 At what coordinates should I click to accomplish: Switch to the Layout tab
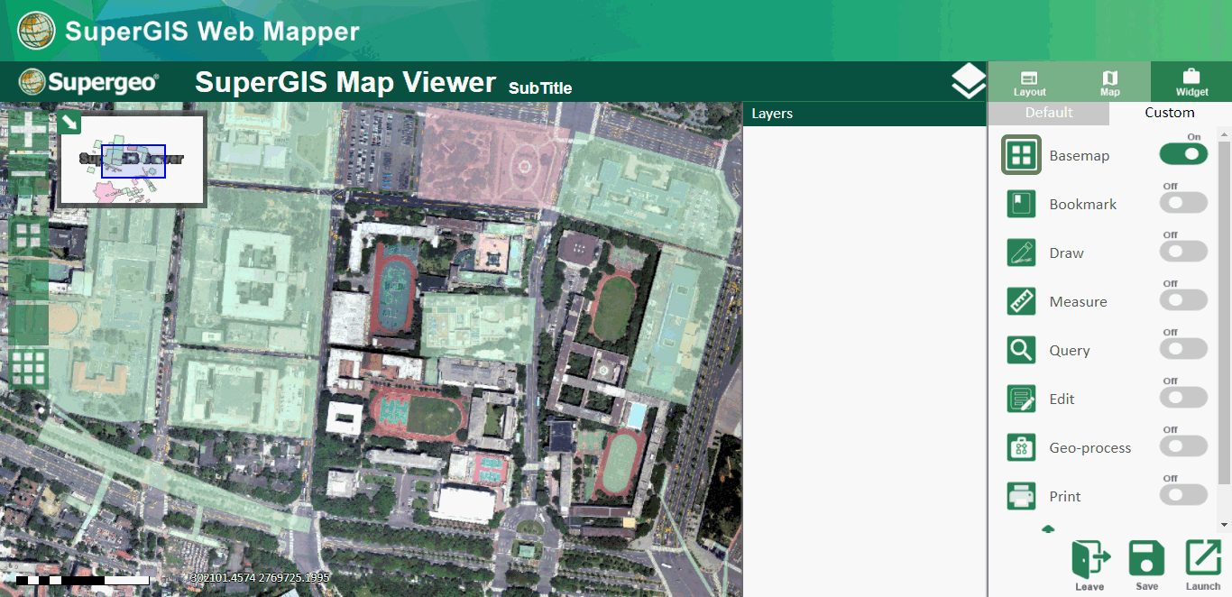1029,82
